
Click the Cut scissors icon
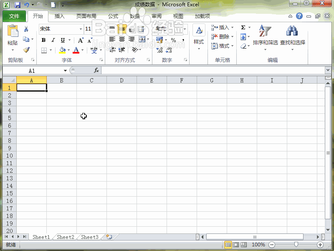point(26,29)
